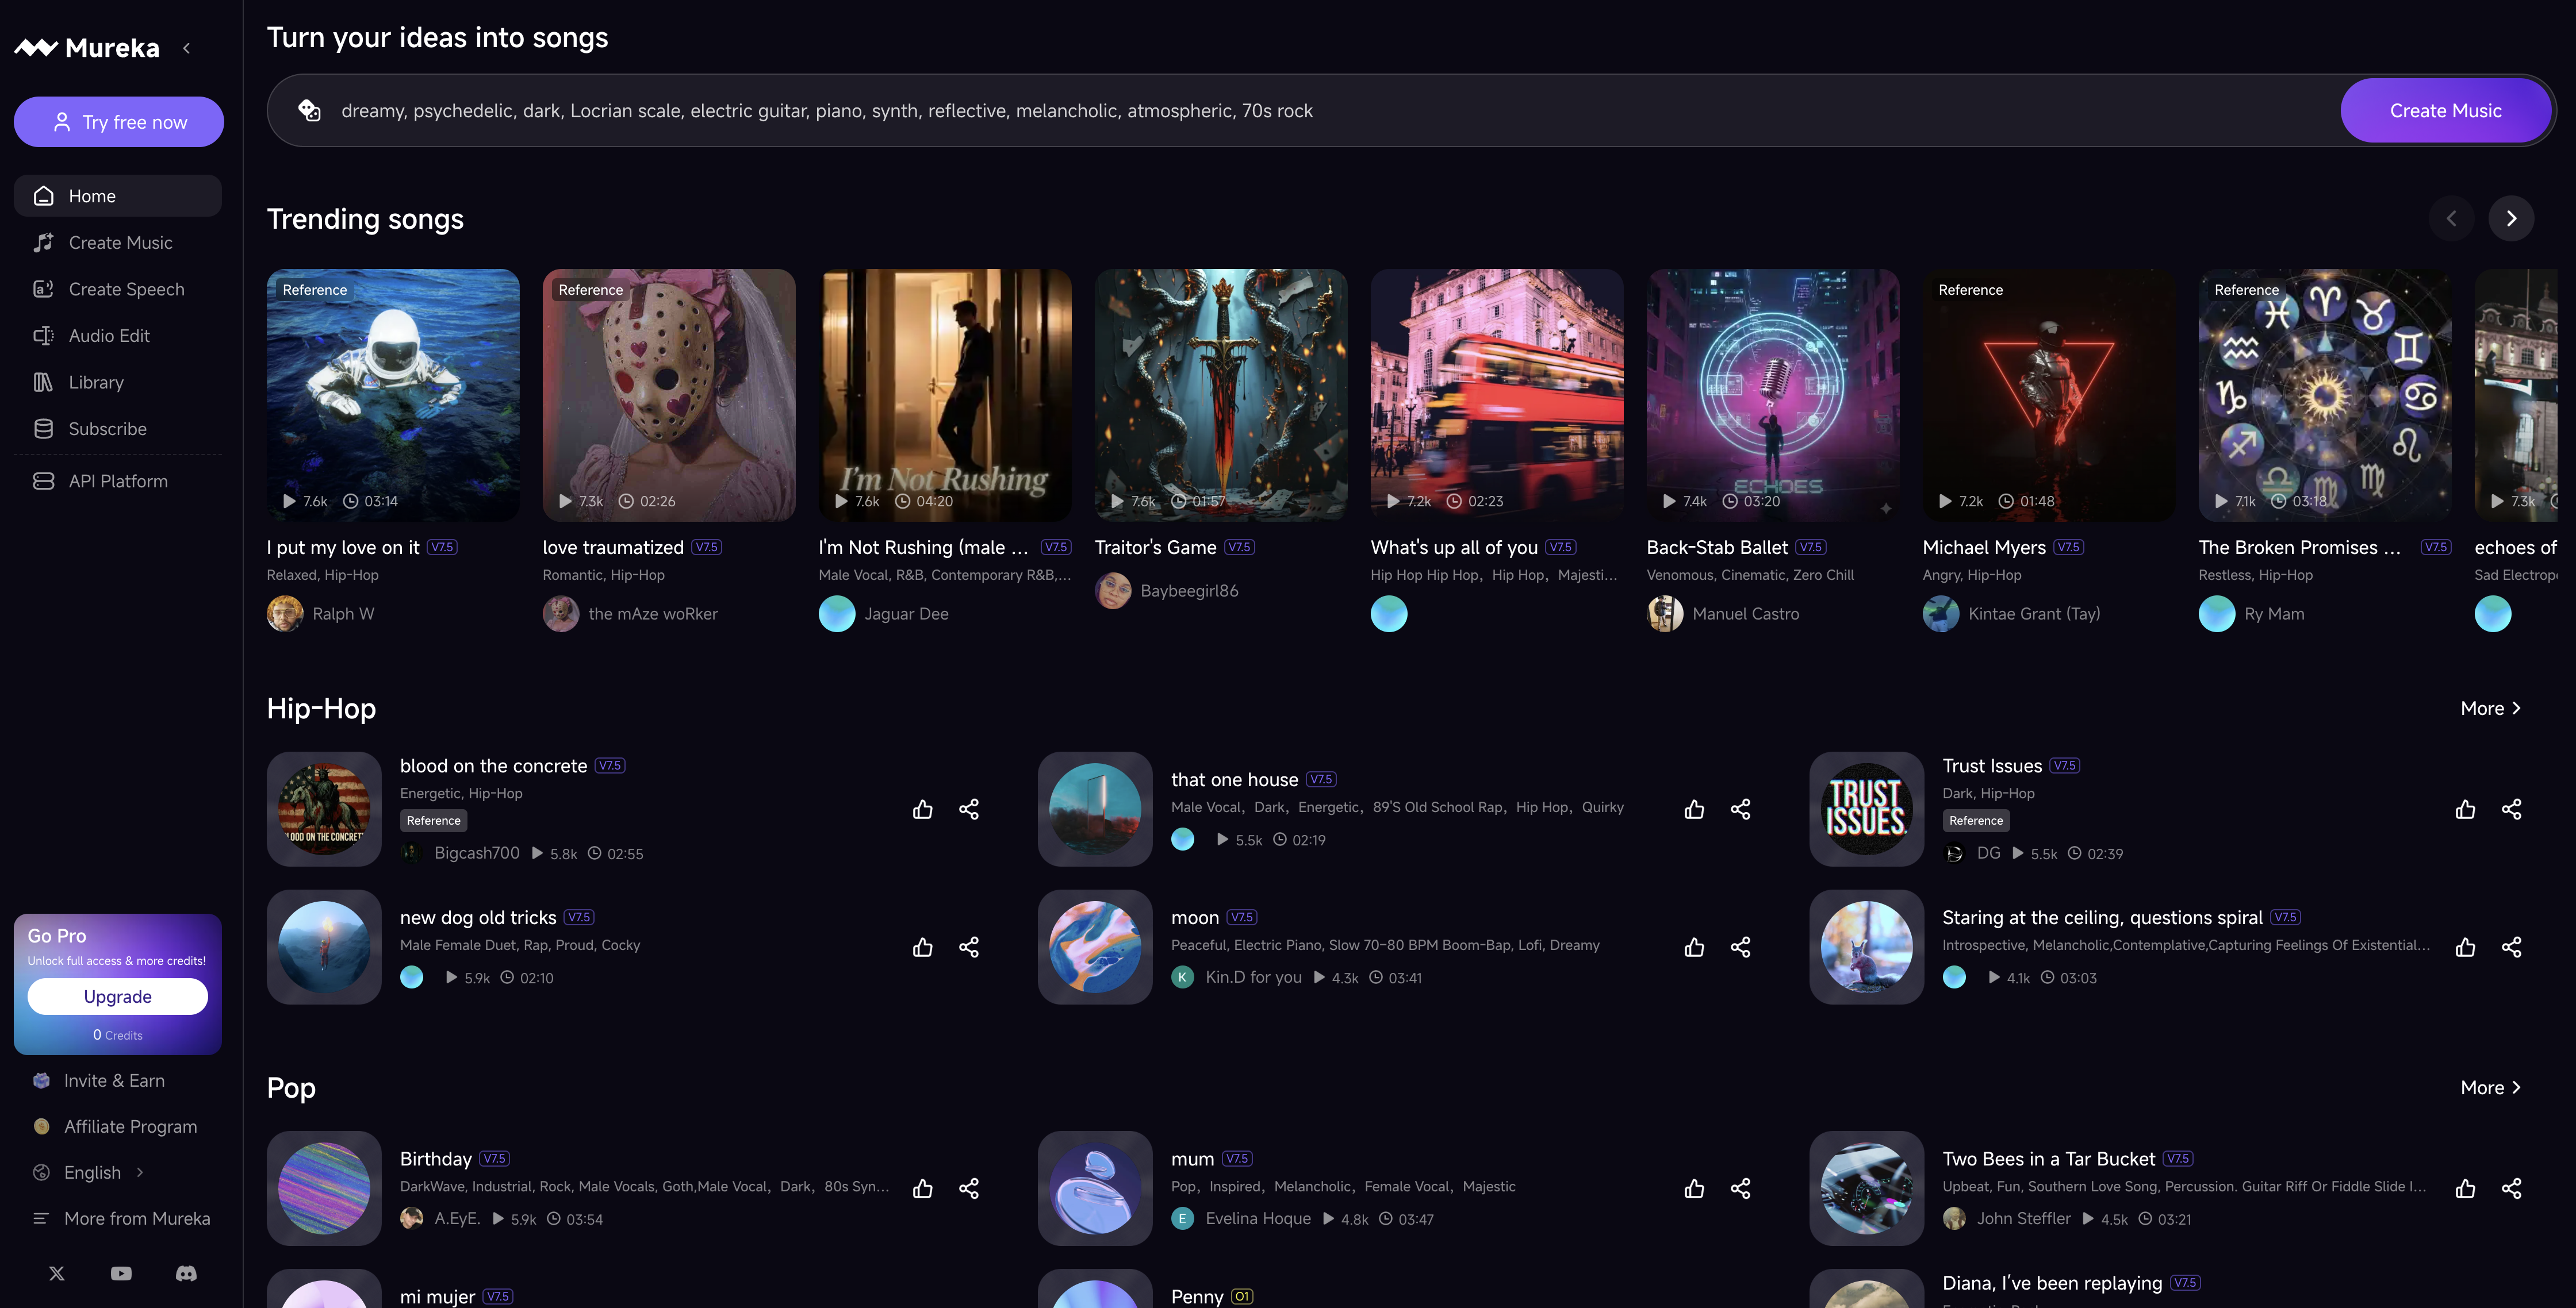Go to Audio Edit menu item
The image size is (2576, 1308).
[109, 336]
